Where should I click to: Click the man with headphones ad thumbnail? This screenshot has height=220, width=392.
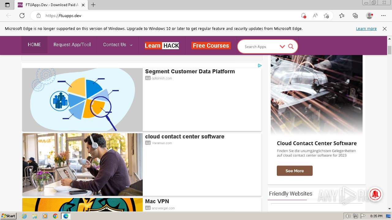tap(82, 164)
